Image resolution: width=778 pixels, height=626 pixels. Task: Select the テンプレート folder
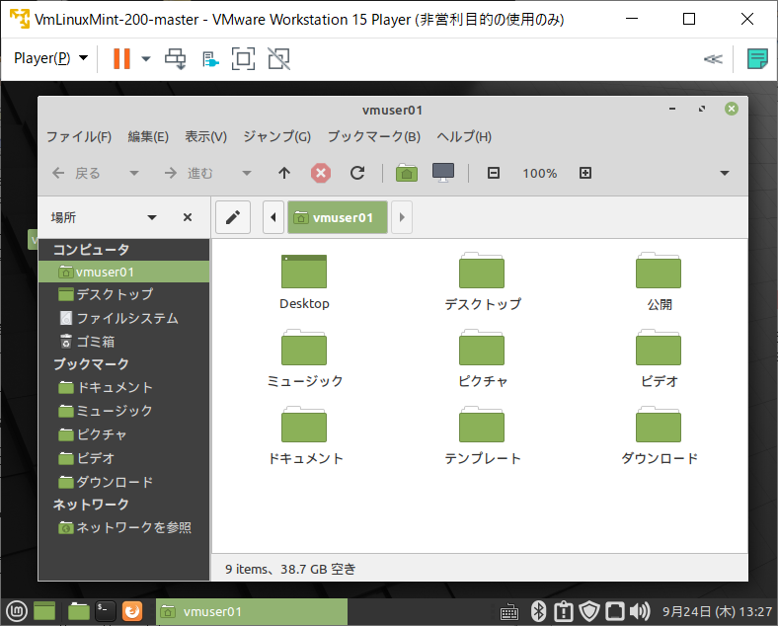tap(482, 425)
